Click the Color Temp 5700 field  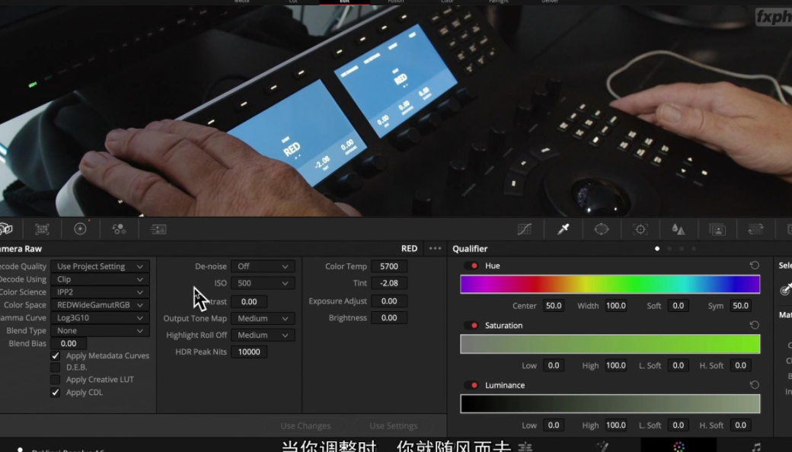pyautogui.click(x=389, y=266)
